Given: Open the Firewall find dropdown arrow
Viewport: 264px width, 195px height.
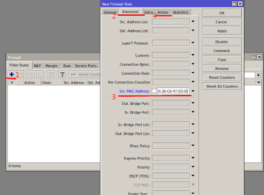Looking at the screenshot, I should pyautogui.click(x=258, y=75).
